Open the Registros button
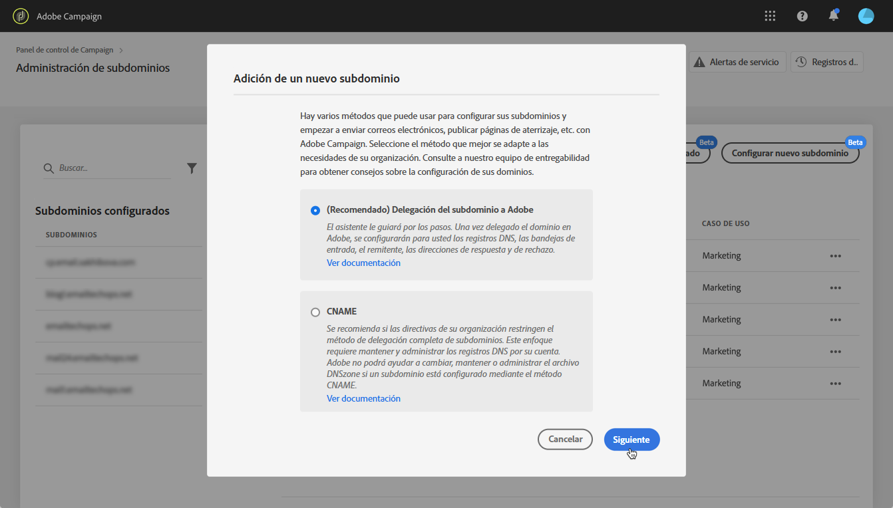The width and height of the screenshot is (893, 508). pos(827,62)
